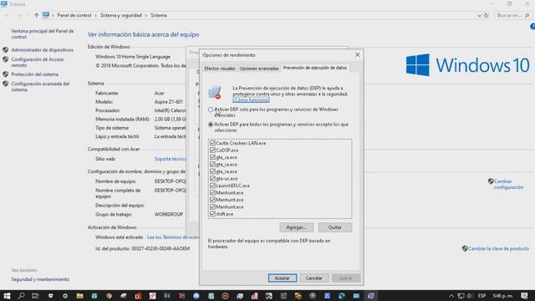Close the Opciones de rendimiento dialog
This screenshot has width=535, height=301.
(x=357, y=54)
